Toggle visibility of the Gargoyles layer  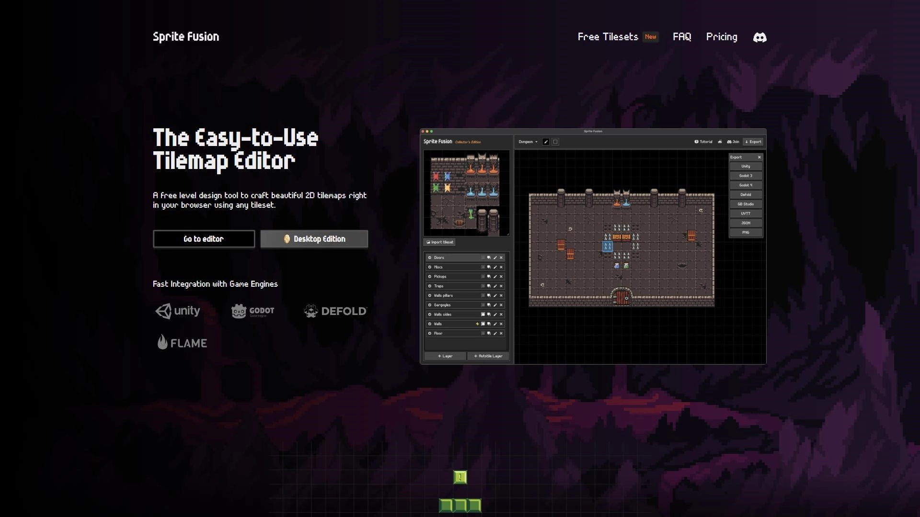[x=430, y=305]
